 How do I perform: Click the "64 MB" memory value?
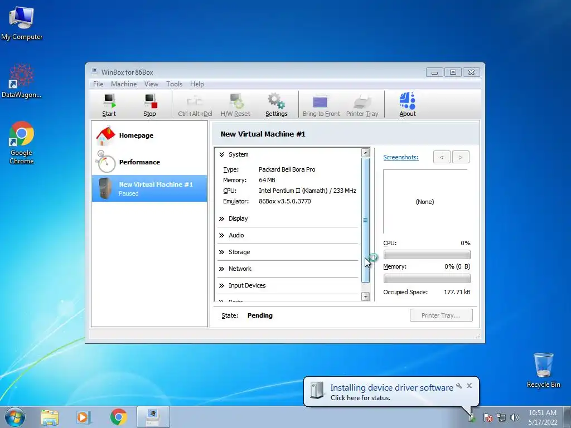tap(267, 180)
